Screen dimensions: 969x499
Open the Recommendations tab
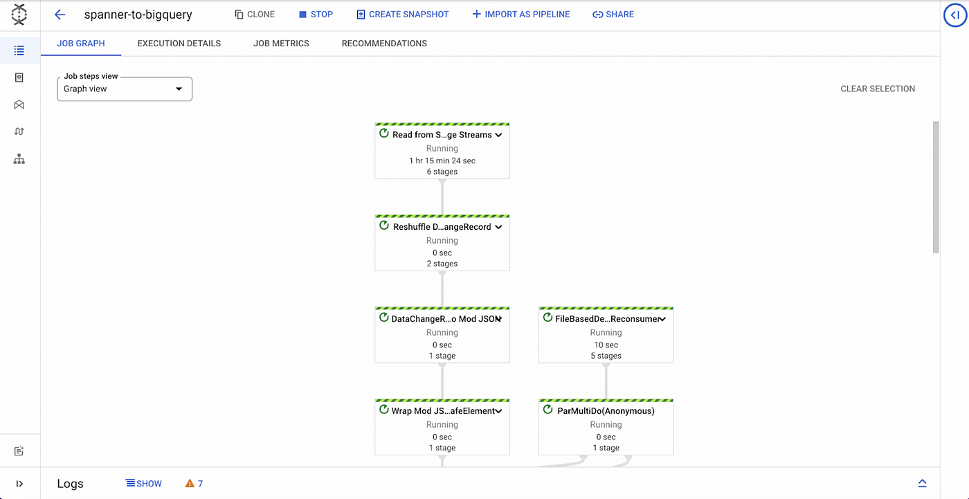[384, 43]
